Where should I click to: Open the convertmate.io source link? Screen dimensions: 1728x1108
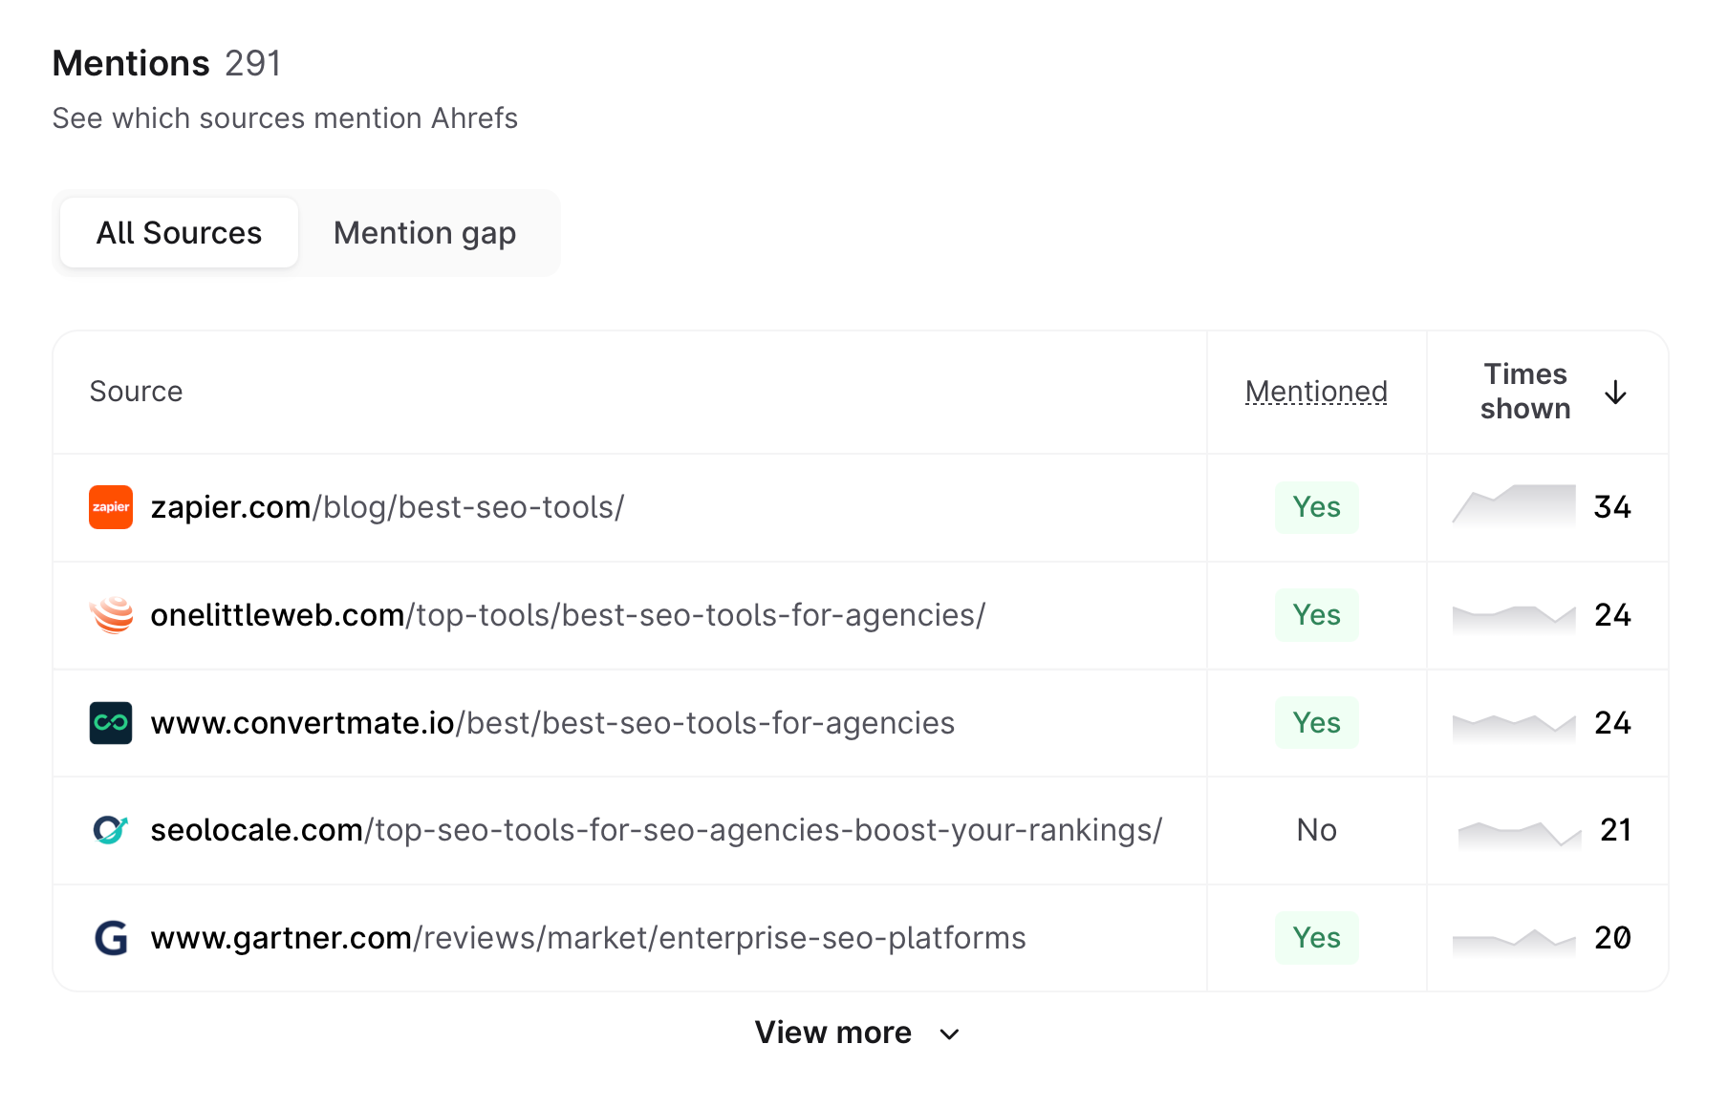click(x=552, y=723)
